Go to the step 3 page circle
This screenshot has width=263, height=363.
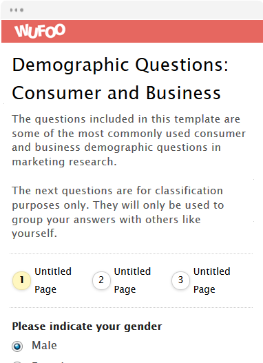point(180,280)
